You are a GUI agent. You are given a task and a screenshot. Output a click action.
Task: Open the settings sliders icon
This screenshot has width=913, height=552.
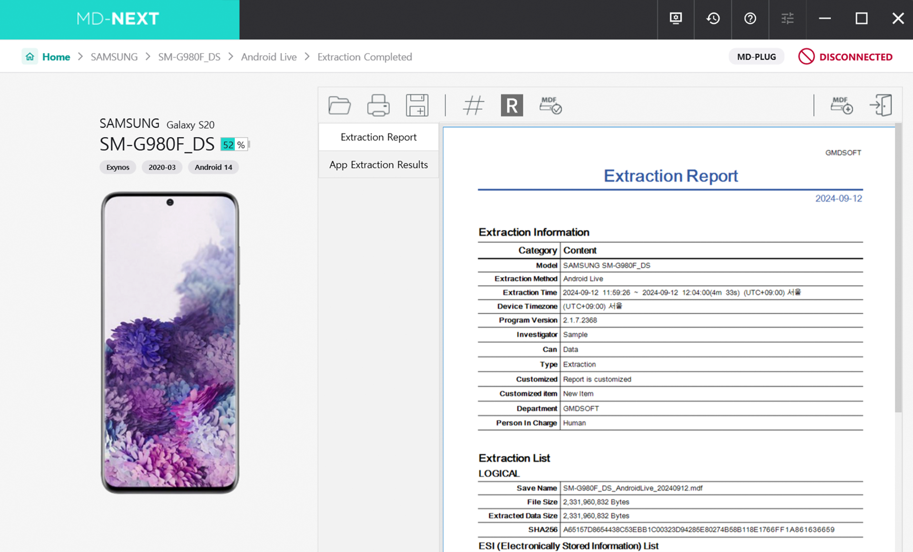click(787, 19)
